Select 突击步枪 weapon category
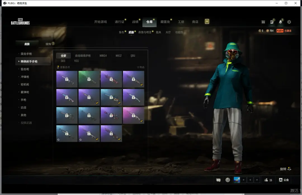The image size is (302, 195). point(26,54)
